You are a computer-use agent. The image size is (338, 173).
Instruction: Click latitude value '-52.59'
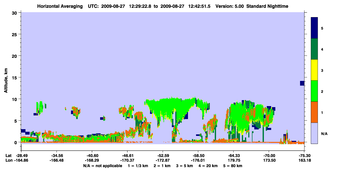pyautogui.click(x=162, y=156)
